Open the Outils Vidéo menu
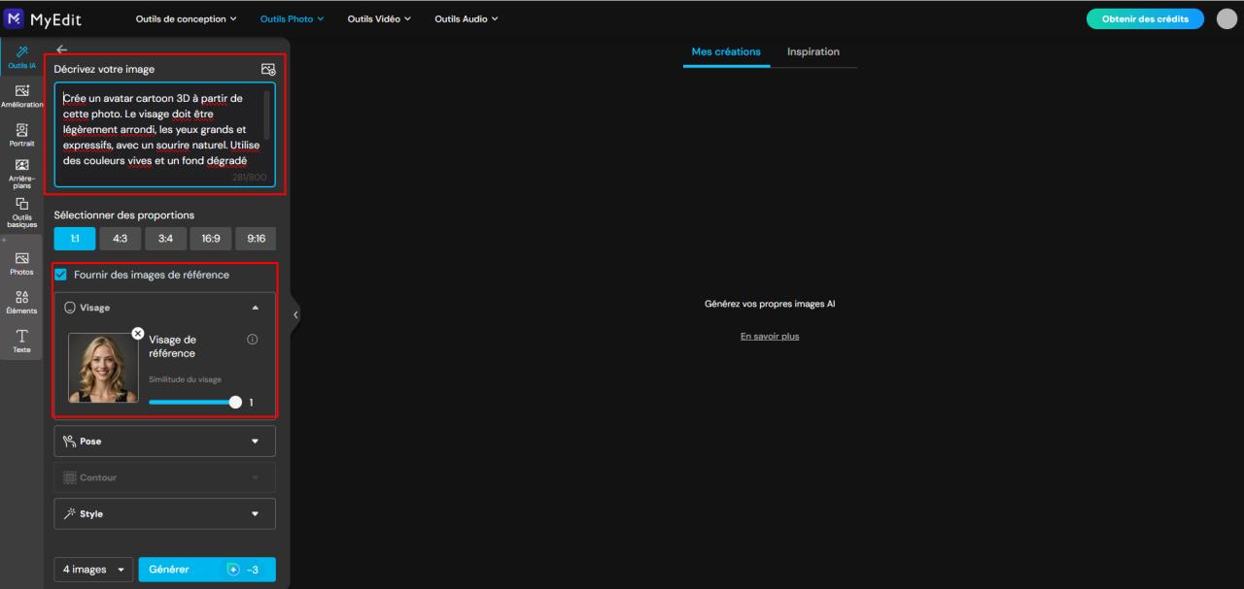 coord(378,19)
